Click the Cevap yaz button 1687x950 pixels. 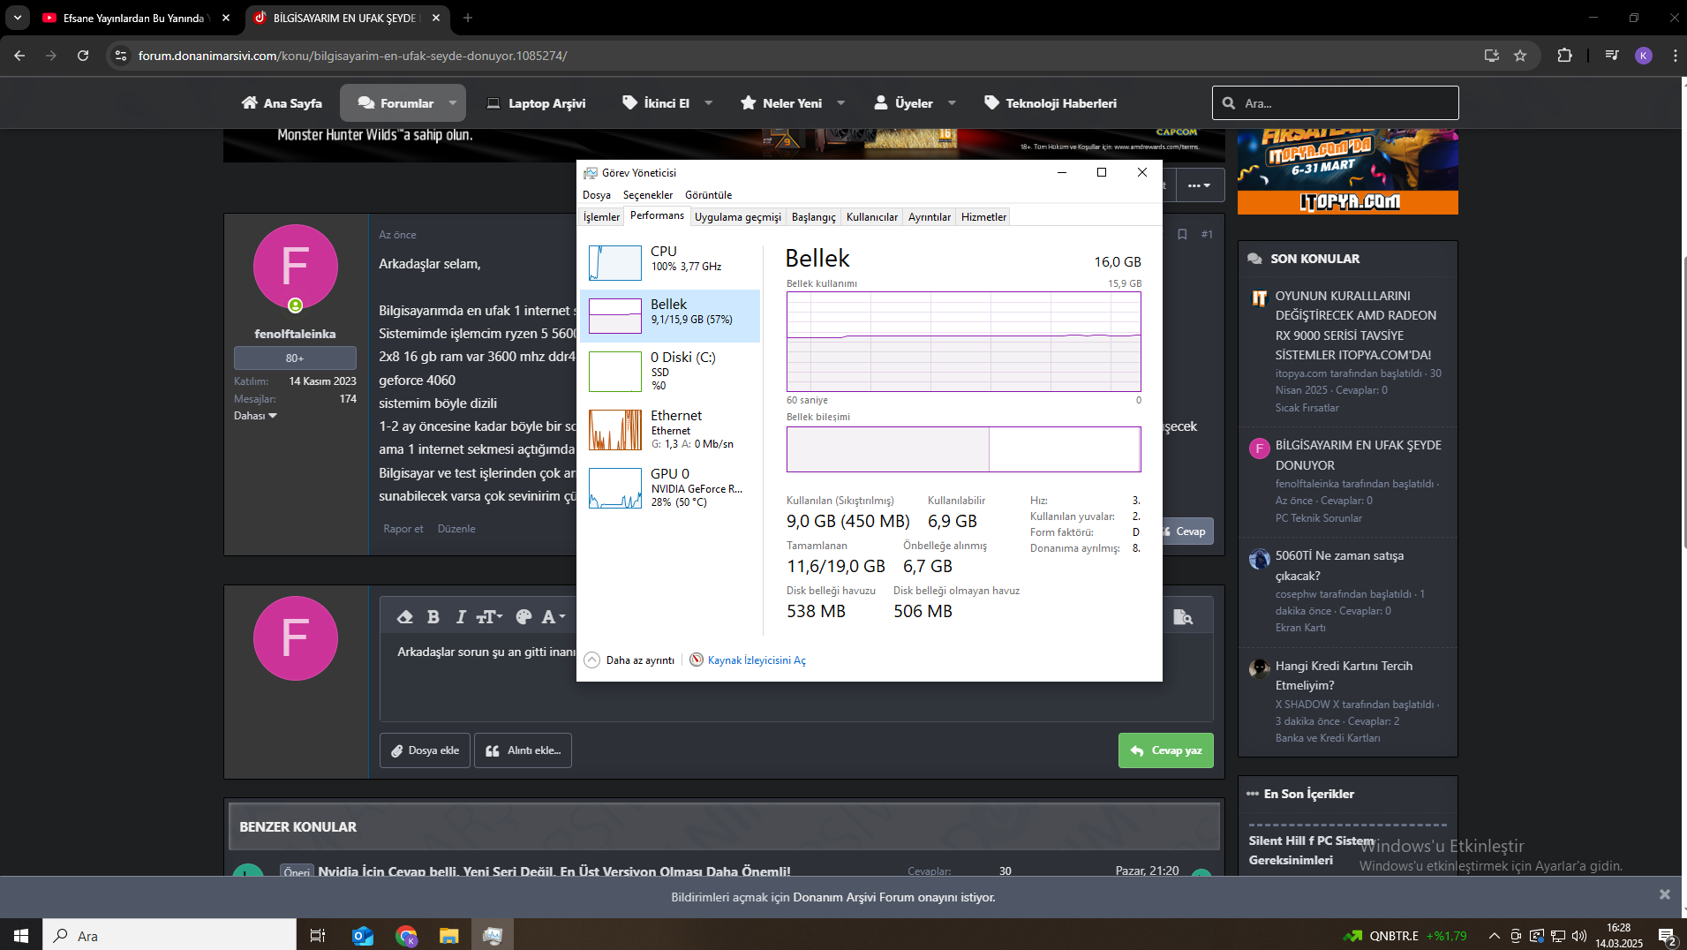[1165, 750]
